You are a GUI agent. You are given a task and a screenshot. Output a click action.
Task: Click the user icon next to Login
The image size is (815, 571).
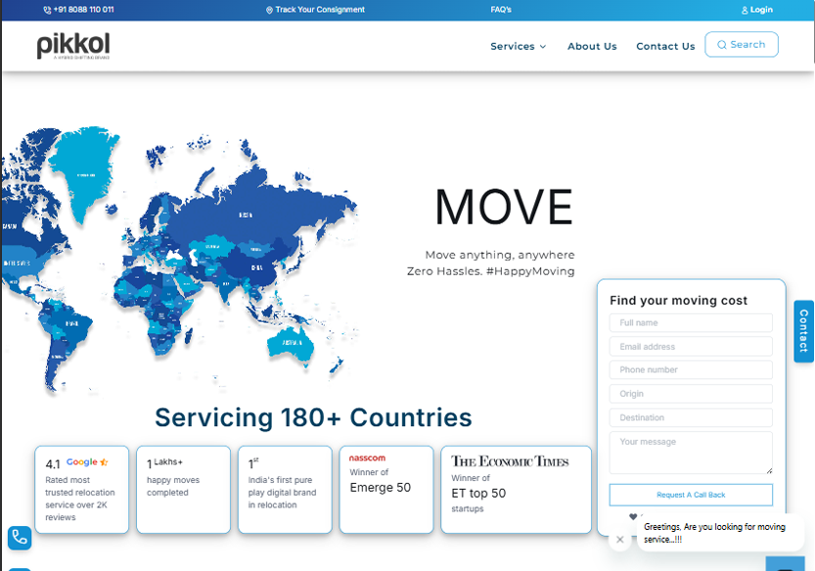coord(745,10)
